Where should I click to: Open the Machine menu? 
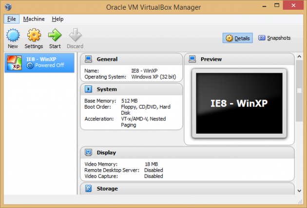click(34, 19)
